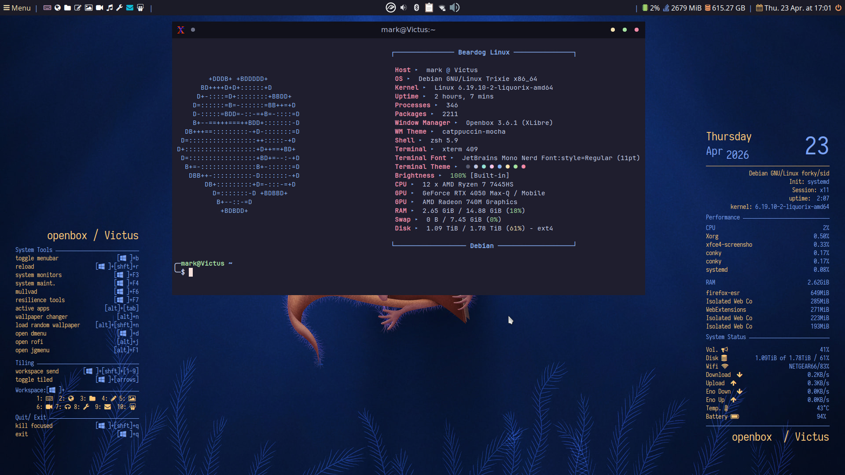Open the circular leaf tray icon in top panel
The height and width of the screenshot is (475, 845).
tap(391, 7)
